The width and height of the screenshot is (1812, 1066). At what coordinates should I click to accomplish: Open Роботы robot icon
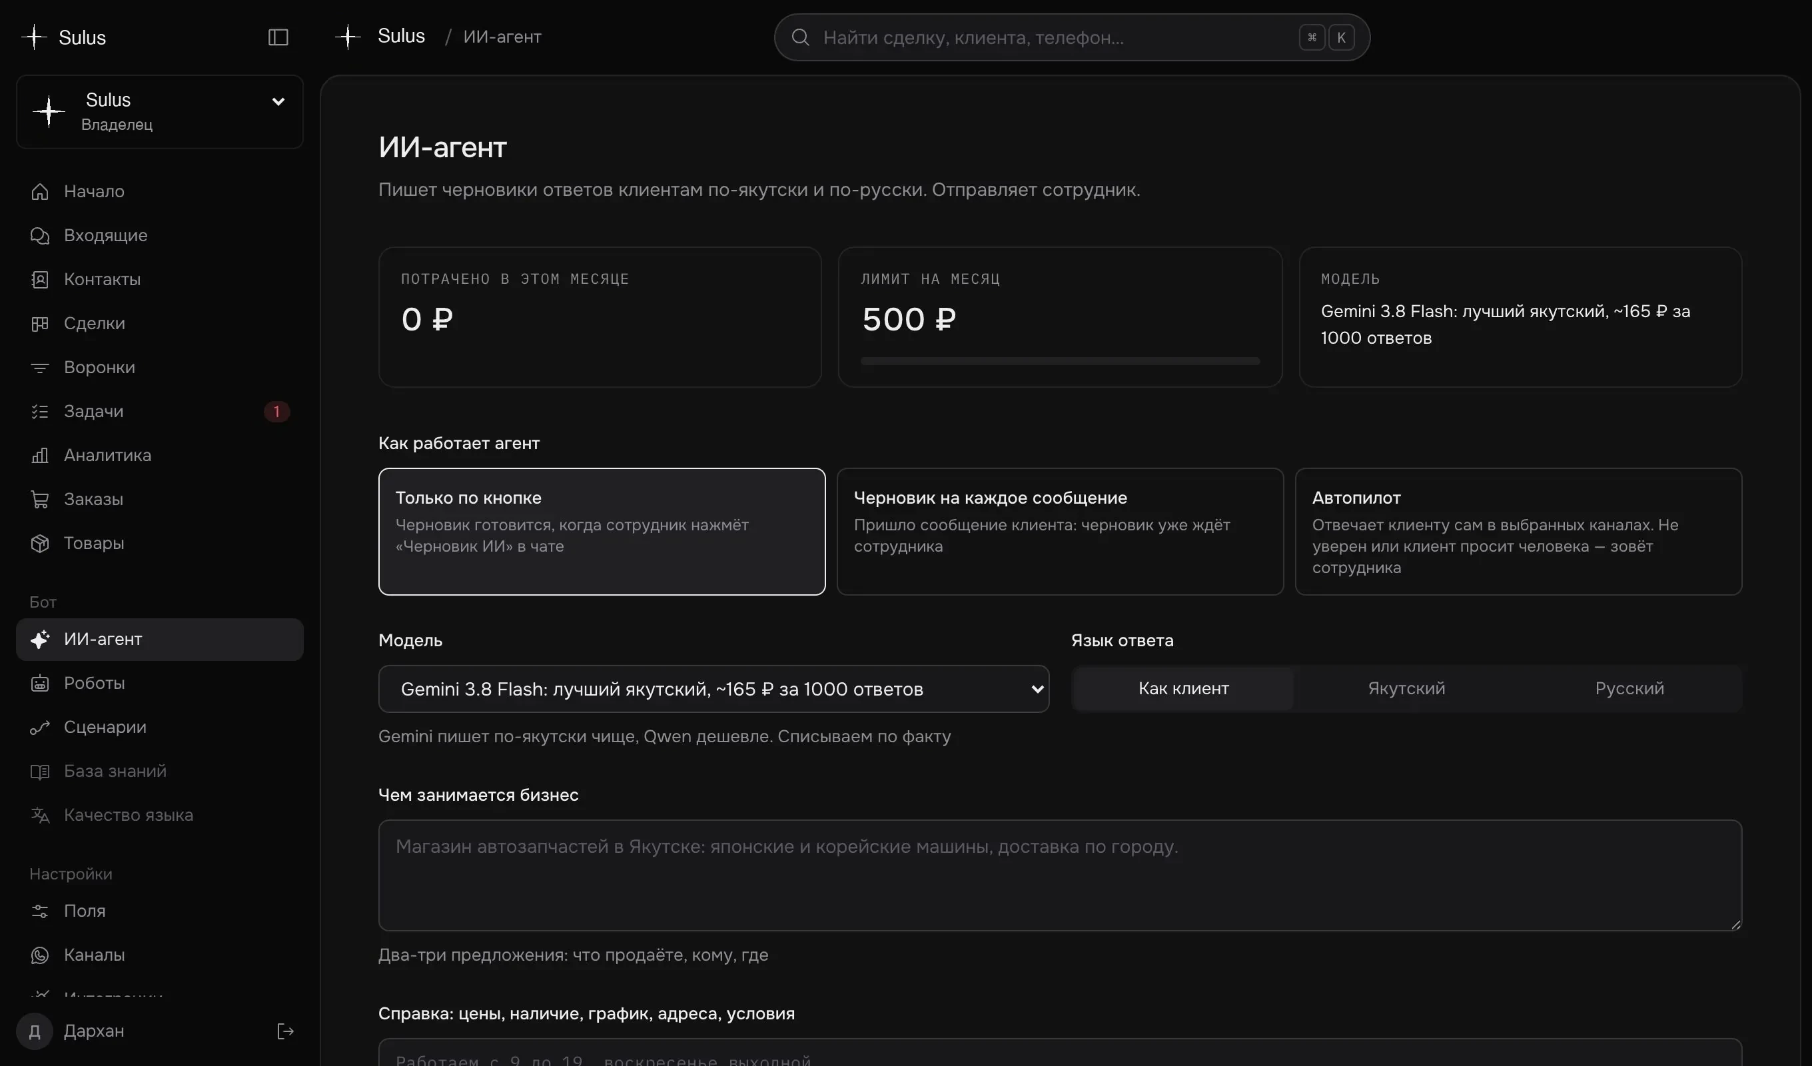tap(39, 684)
